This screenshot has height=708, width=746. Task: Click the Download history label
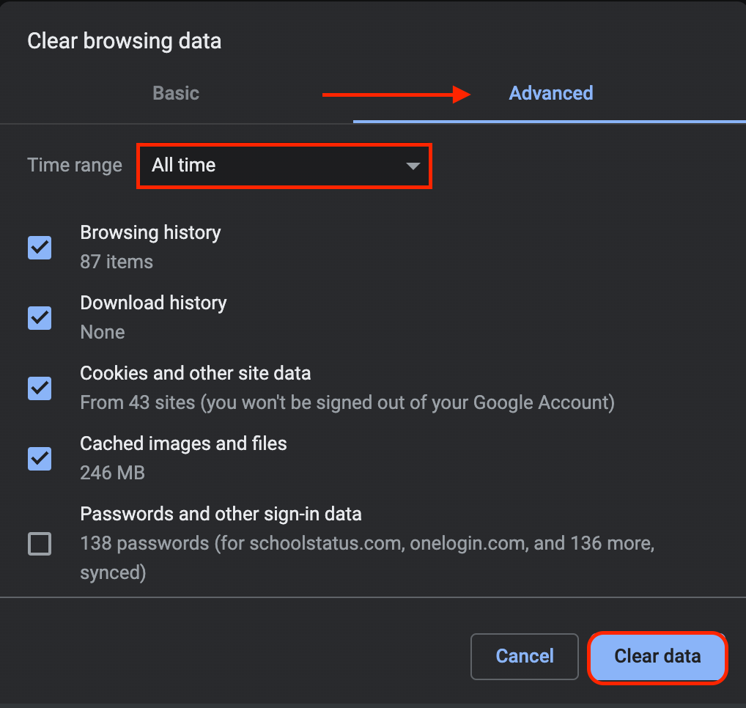click(x=153, y=303)
